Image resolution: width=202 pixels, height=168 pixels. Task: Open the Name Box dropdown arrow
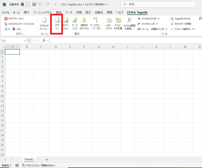pos(25,40)
